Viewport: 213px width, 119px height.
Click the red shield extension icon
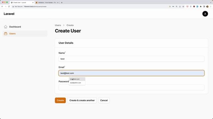point(194,7)
